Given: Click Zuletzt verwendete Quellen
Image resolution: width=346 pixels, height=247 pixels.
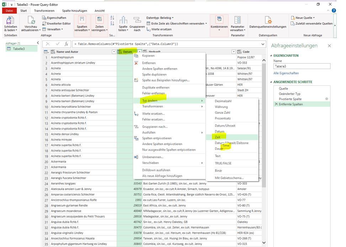Looking at the screenshot, I should click(x=312, y=23).
